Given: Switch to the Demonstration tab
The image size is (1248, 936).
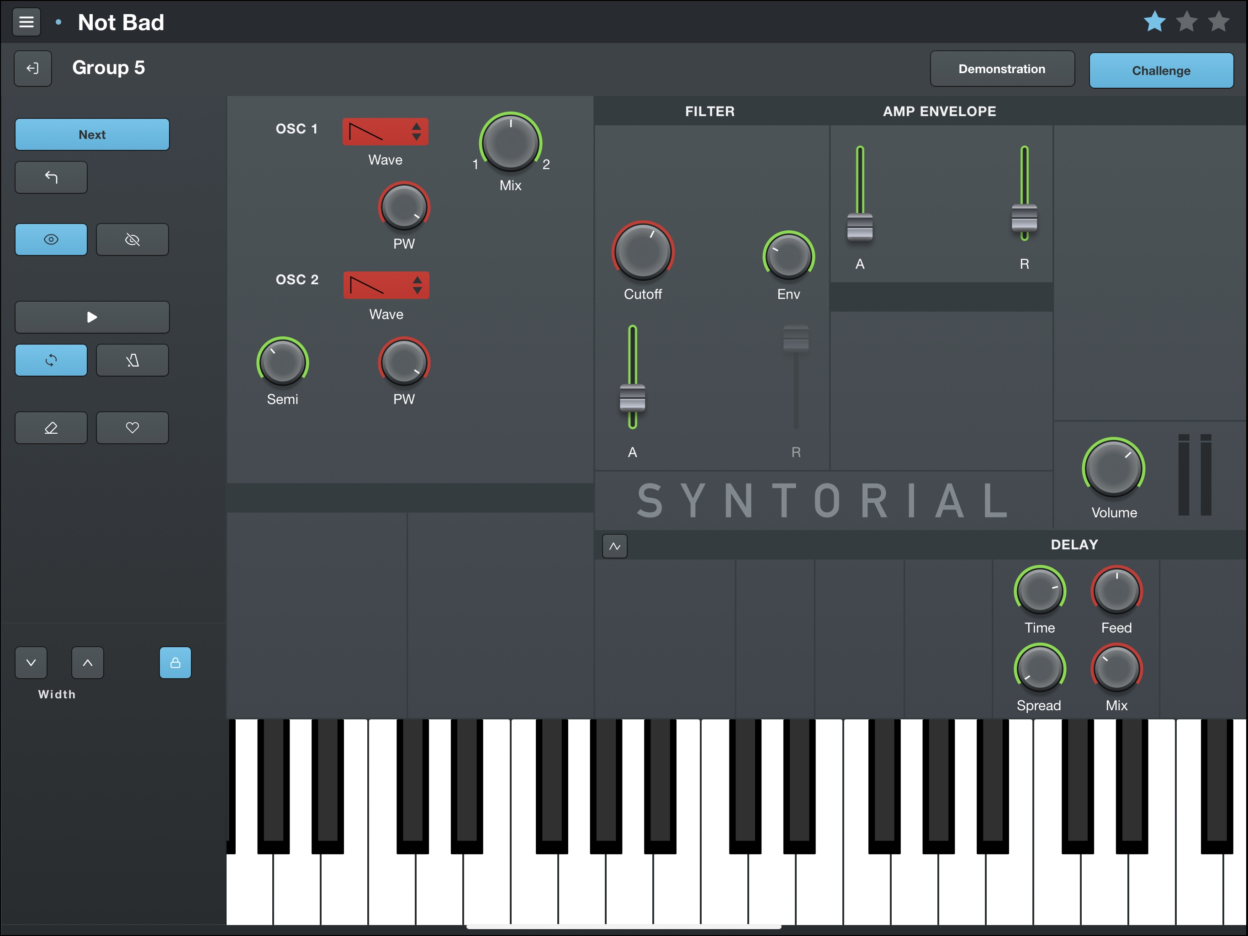Looking at the screenshot, I should tap(1002, 69).
